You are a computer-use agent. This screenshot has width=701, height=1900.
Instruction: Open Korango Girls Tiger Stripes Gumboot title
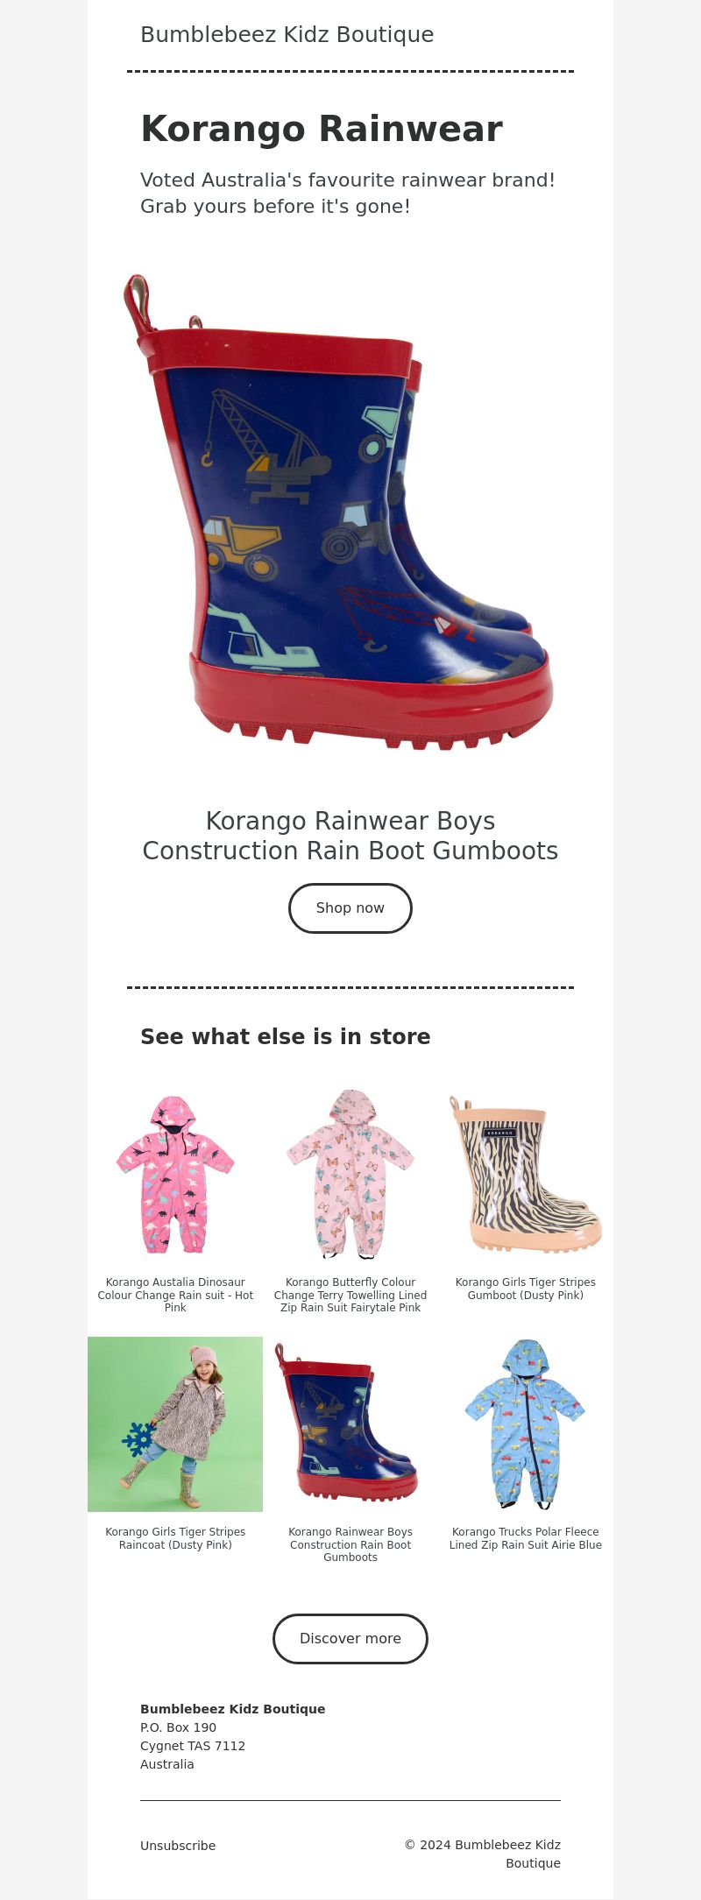(526, 1289)
